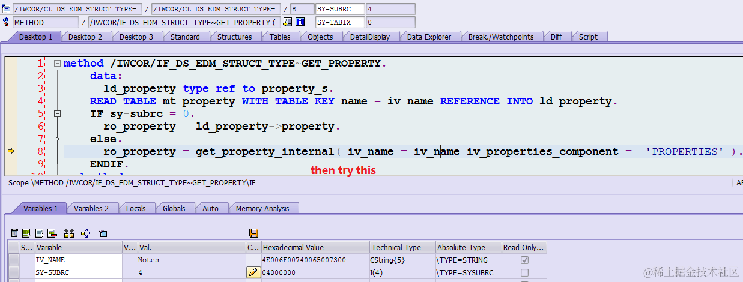Viewport: 743px width, 282px height.
Task: Select the IV_NAME row selector button
Action: tap(13, 260)
